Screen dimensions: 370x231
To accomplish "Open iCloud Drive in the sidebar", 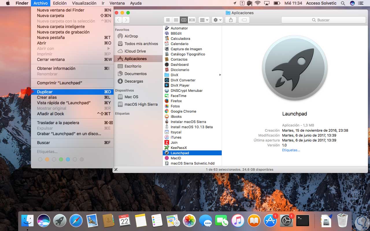I will pos(138,51).
